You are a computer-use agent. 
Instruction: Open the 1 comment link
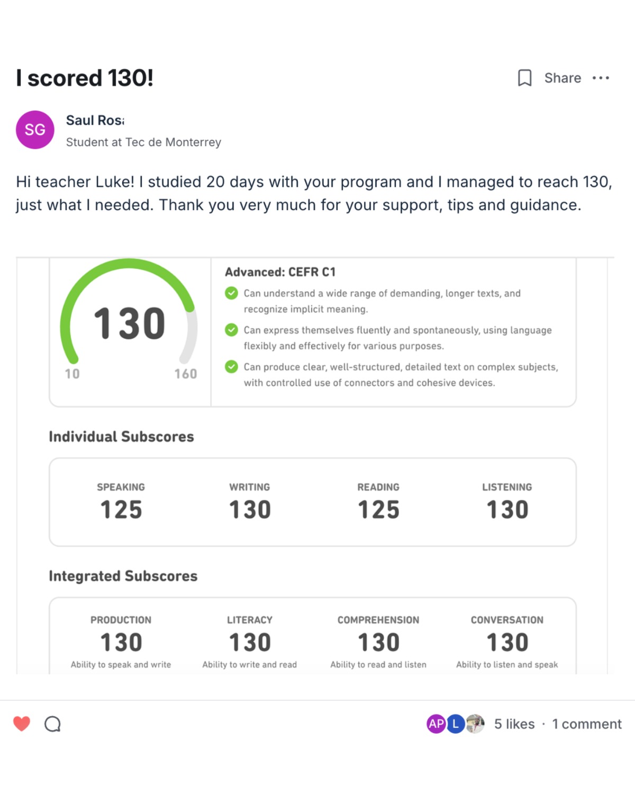click(x=587, y=724)
